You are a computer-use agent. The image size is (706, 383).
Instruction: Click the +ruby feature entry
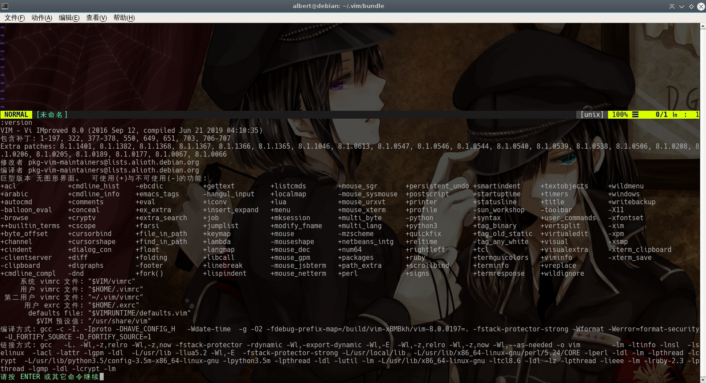(x=415, y=258)
